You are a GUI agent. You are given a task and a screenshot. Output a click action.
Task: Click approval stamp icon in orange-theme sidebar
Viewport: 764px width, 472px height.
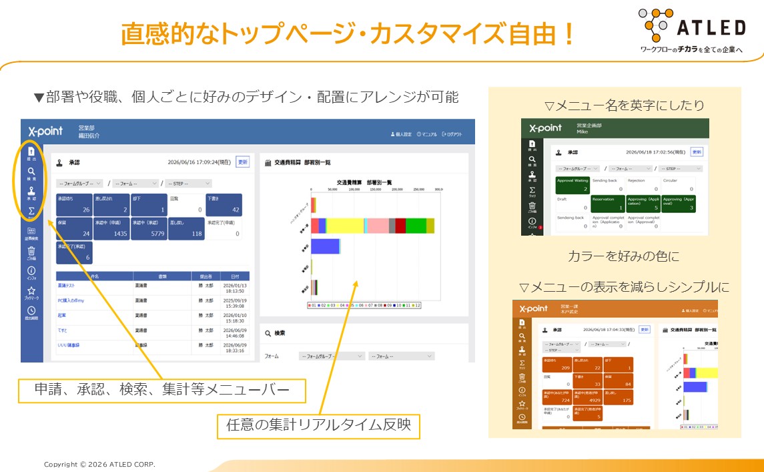pos(522,350)
